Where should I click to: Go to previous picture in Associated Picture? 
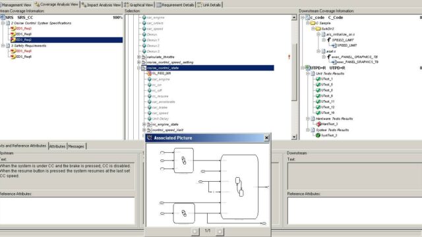(x=195, y=231)
